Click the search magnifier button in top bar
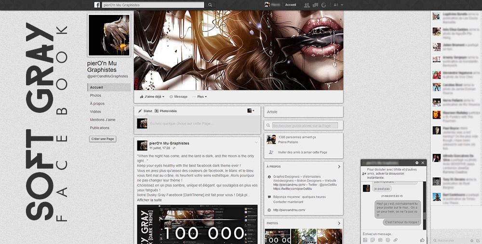Viewport: 482px width, 244px height. tap(210, 5)
